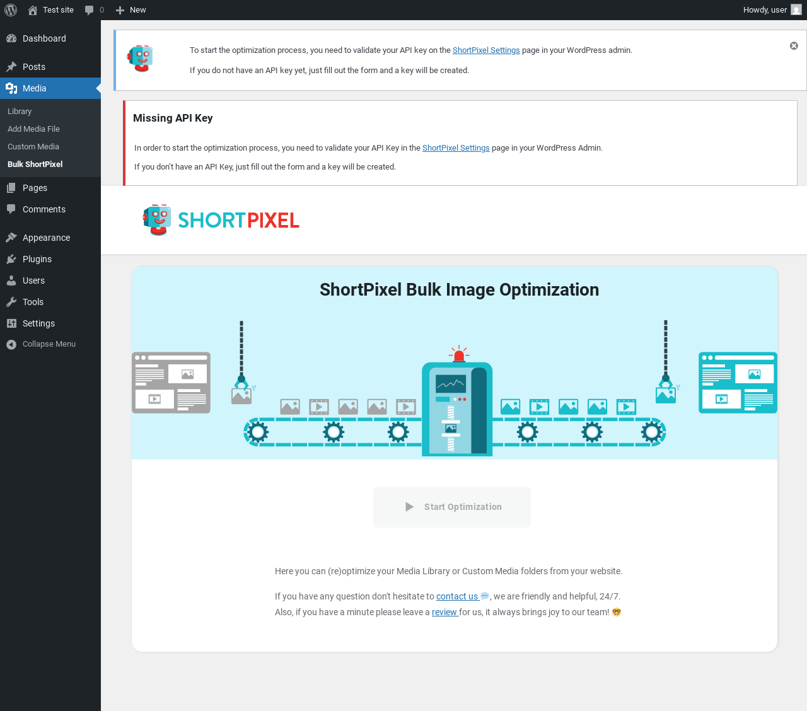Collapse the admin menu
The width and height of the screenshot is (807, 711).
[50, 344]
